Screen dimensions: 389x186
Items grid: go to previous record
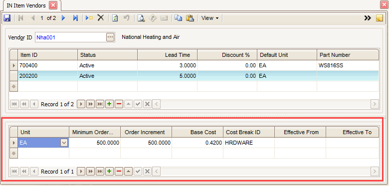tap(34, 104)
